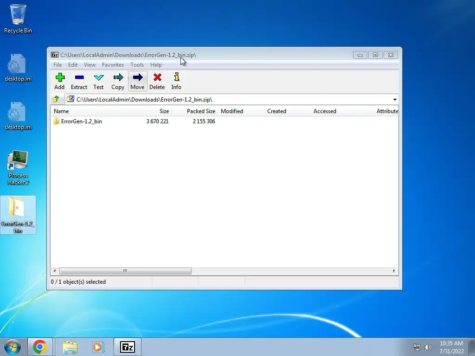Open Windows Explorer from the taskbar
Screen dimensions: 475x356
(x=71, y=347)
